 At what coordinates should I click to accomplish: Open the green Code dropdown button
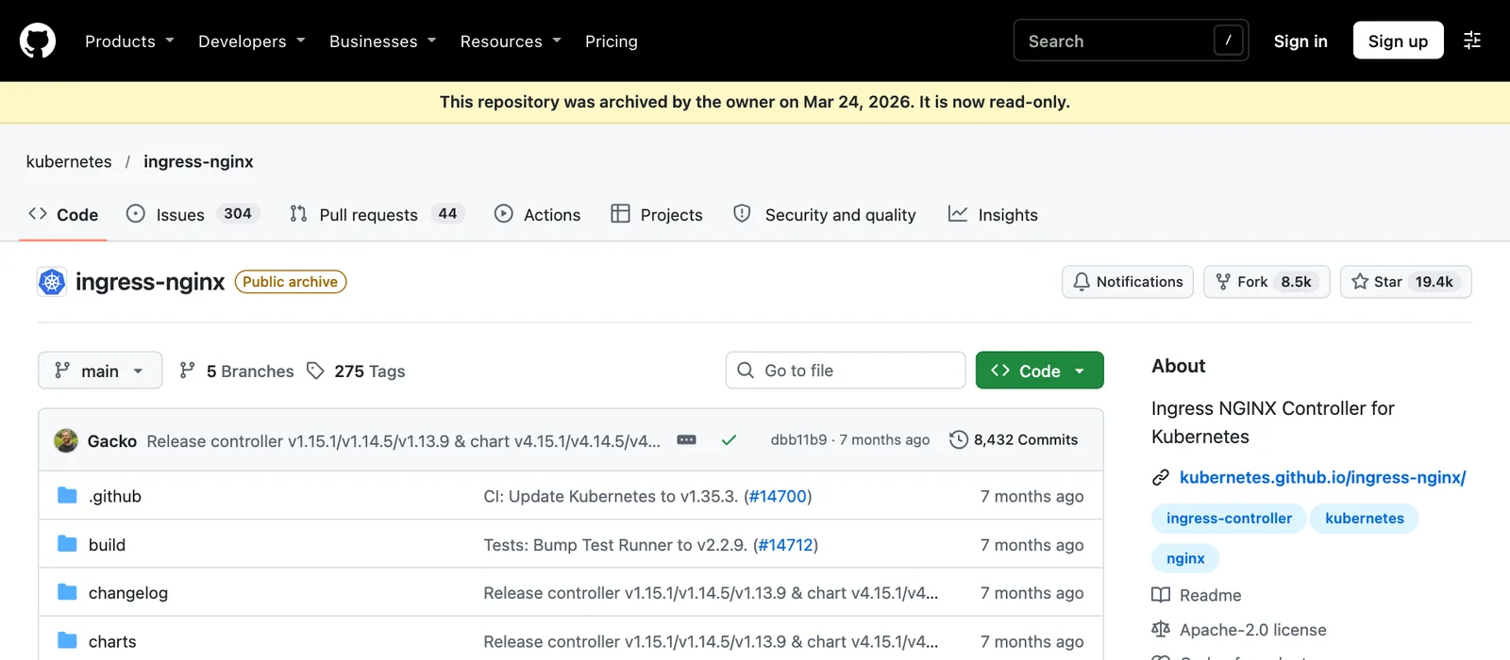[x=1039, y=371]
